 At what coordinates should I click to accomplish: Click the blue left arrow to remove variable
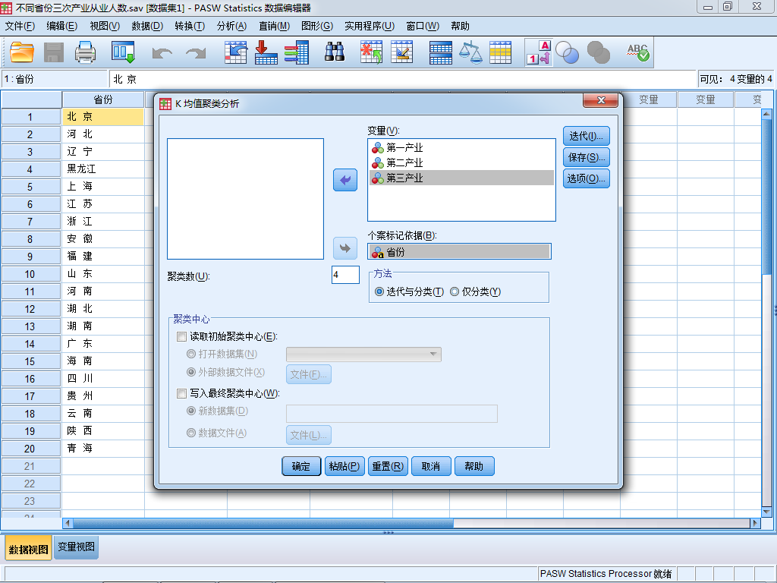point(345,180)
